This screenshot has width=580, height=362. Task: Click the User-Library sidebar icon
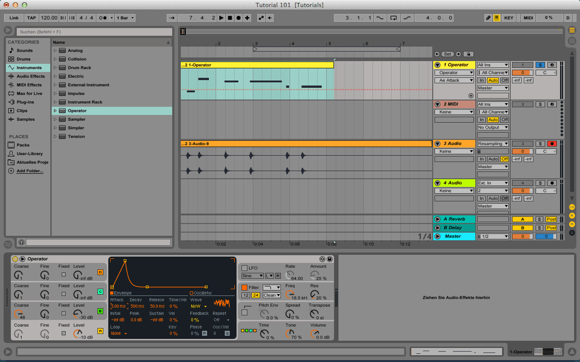coord(10,153)
